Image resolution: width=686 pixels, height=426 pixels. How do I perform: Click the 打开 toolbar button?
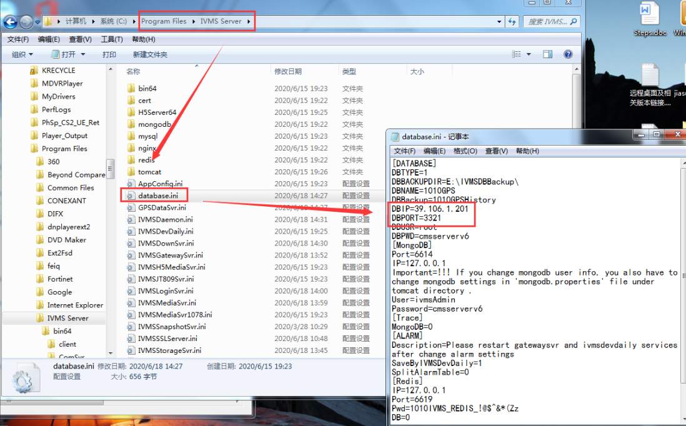pyautogui.click(x=64, y=55)
